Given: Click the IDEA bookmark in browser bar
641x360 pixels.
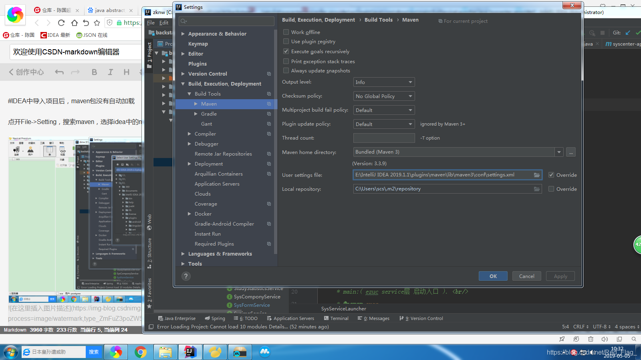Looking at the screenshot, I should [55, 35].
